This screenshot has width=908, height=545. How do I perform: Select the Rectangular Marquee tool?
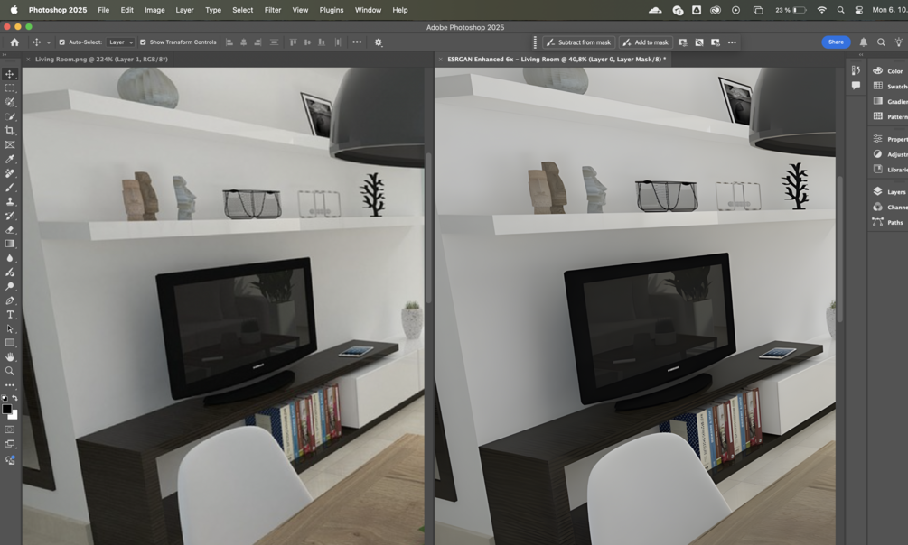click(10, 88)
